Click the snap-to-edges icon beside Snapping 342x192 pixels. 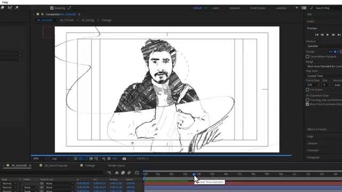pos(69,8)
